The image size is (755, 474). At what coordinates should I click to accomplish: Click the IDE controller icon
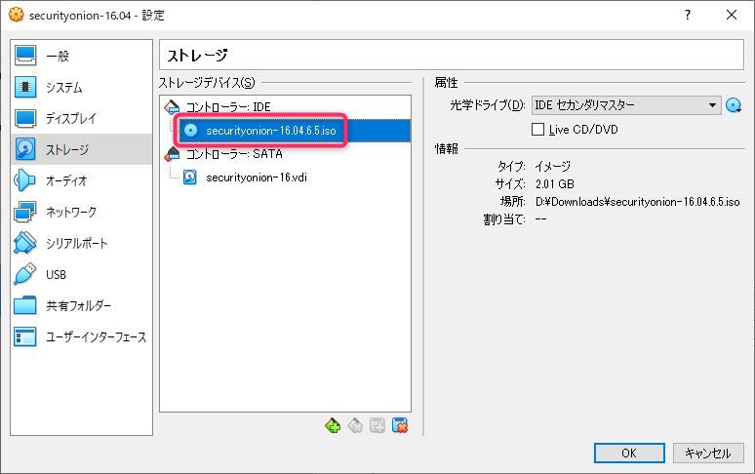tap(172, 107)
